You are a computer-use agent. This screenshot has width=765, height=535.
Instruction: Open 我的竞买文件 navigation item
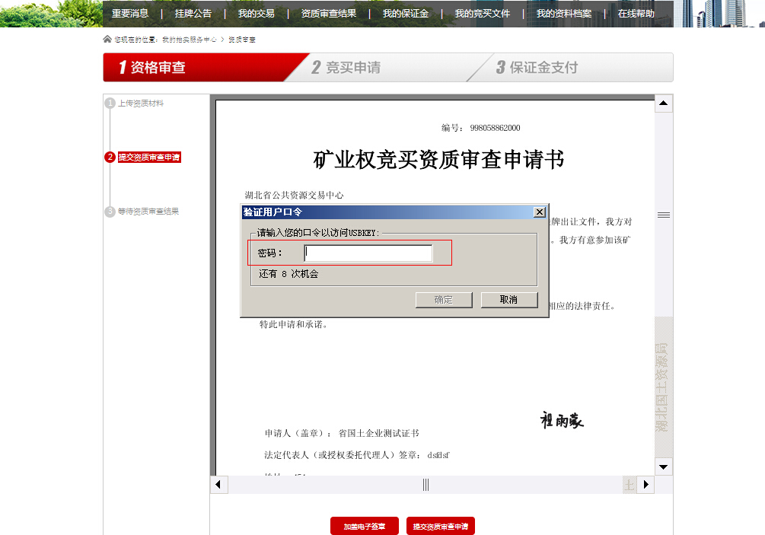(482, 14)
